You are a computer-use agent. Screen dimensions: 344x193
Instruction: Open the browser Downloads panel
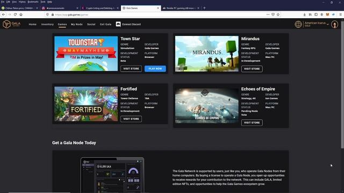(x=305, y=14)
